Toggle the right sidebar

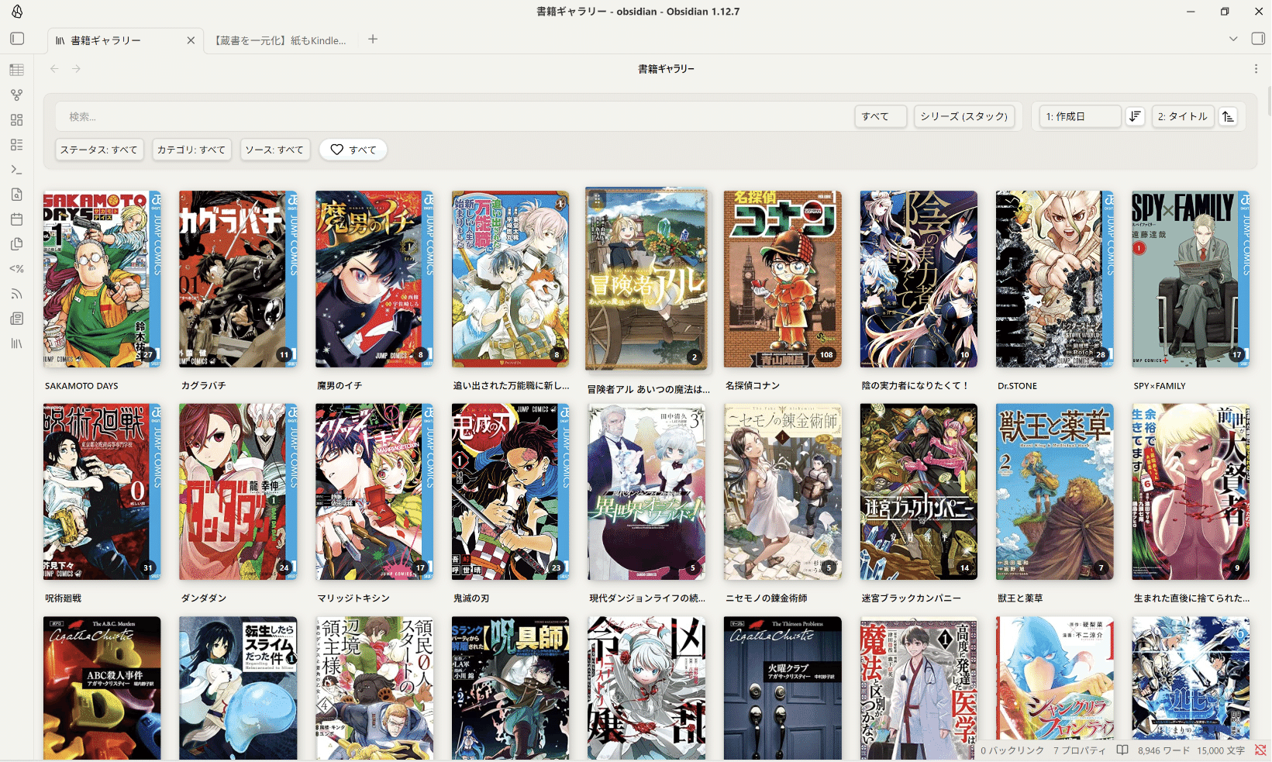[x=1258, y=39]
